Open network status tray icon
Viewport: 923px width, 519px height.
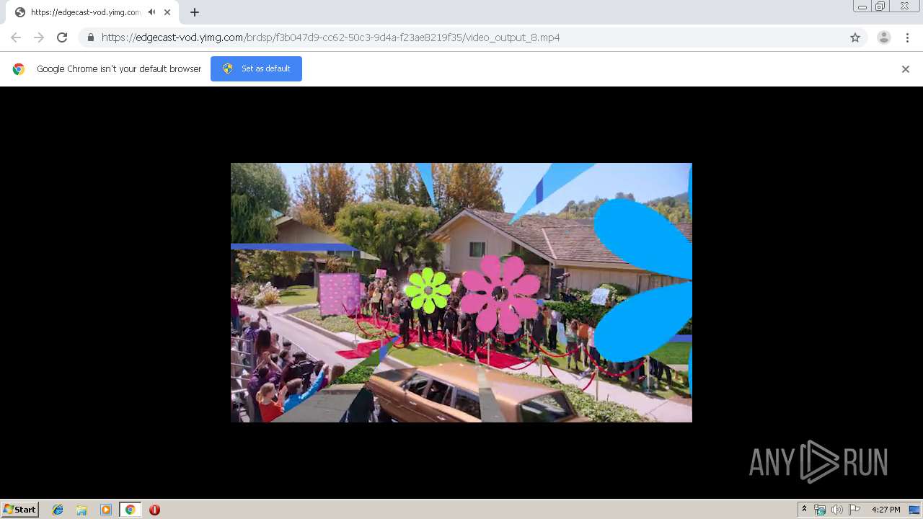pyautogui.click(x=820, y=510)
